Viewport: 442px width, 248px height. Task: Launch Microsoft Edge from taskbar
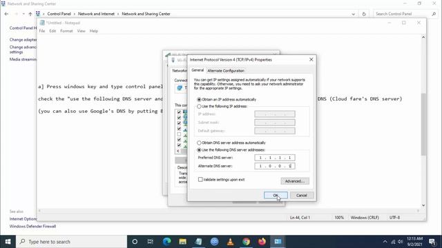166,242
